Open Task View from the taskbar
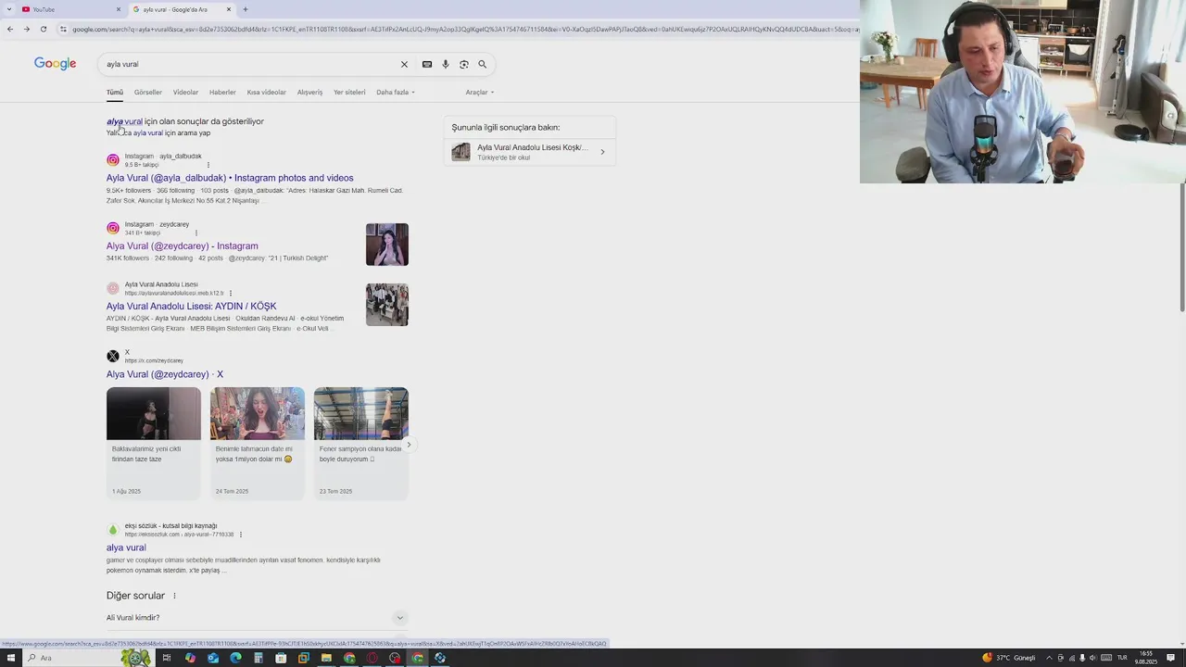Viewport: 1186px width, 667px height. point(167,658)
